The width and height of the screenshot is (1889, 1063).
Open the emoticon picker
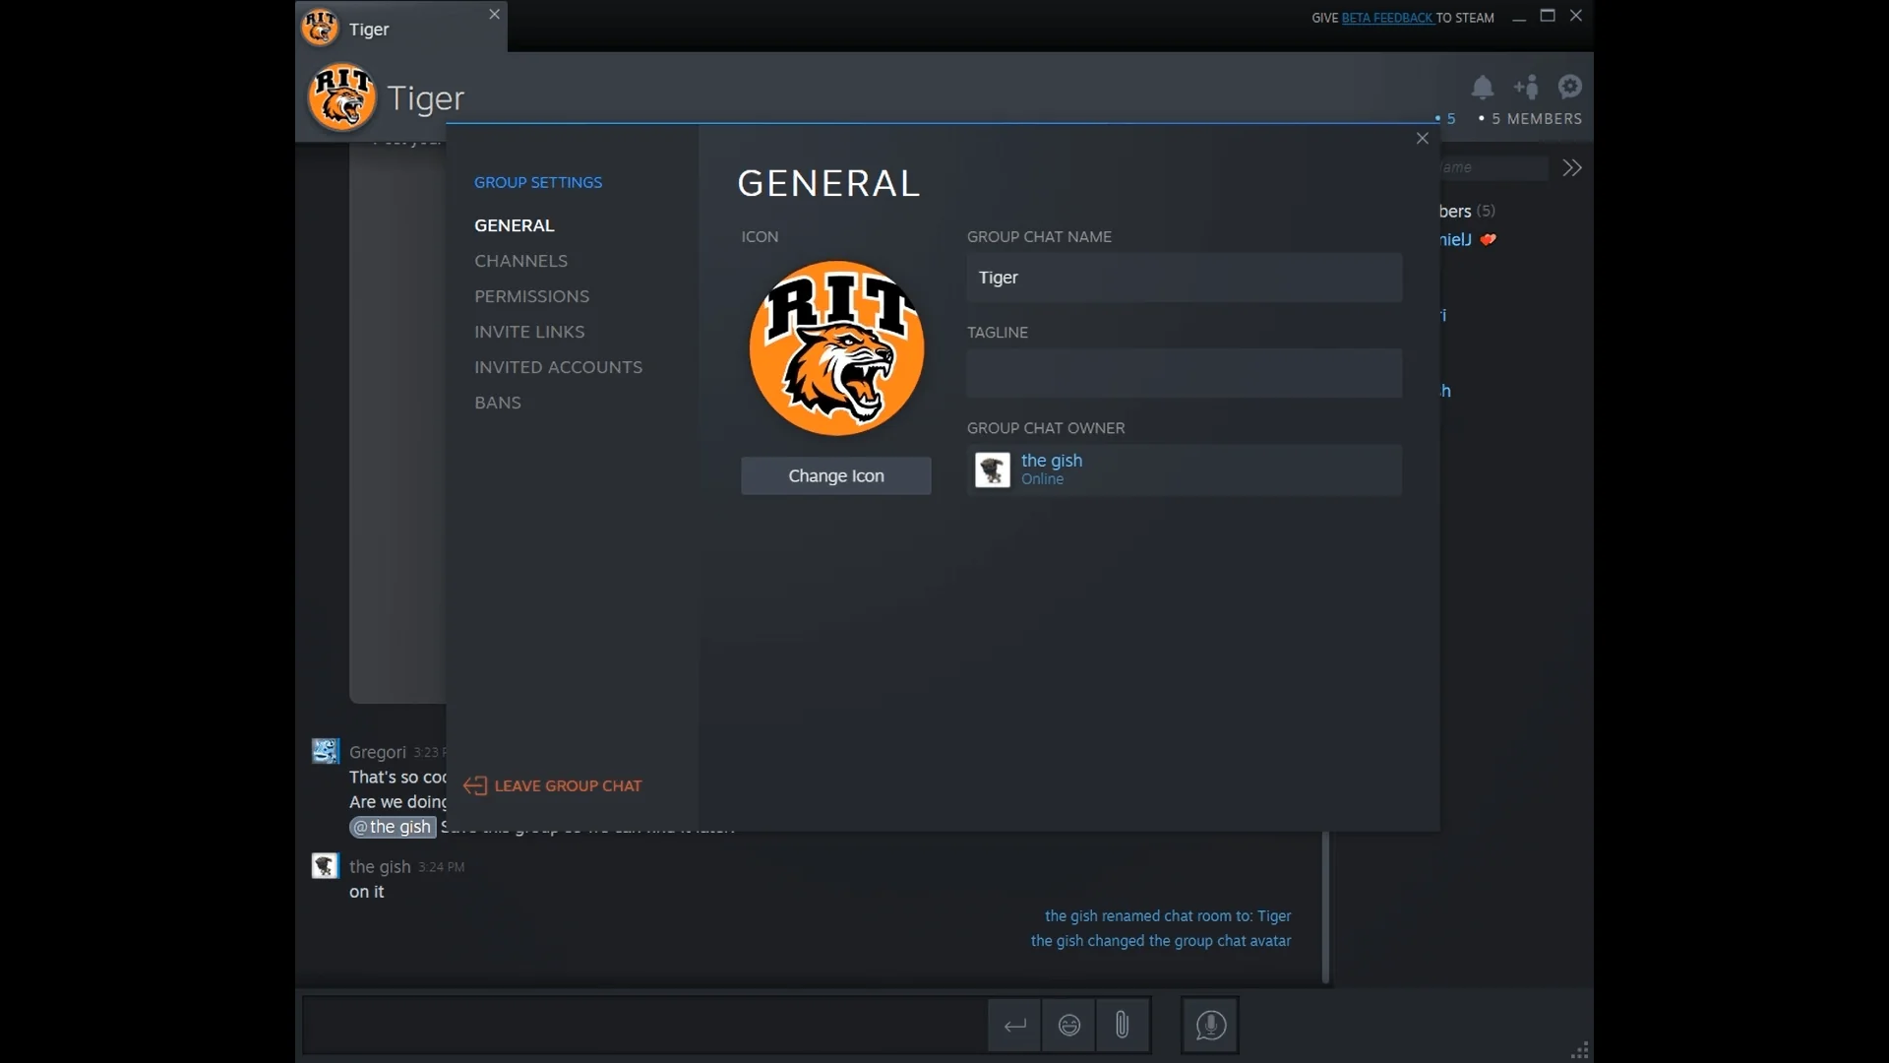(x=1069, y=1026)
